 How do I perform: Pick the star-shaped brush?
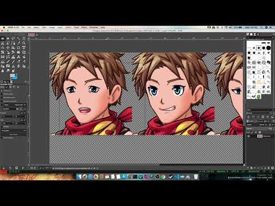pos(249,53)
